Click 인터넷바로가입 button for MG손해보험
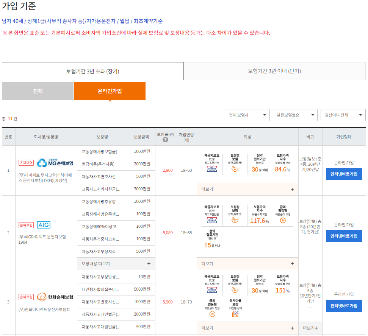 tap(344, 174)
